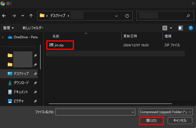This screenshot has width=196, height=128.
Task: Open recent locations dropdown arrow
Action: (23, 16)
